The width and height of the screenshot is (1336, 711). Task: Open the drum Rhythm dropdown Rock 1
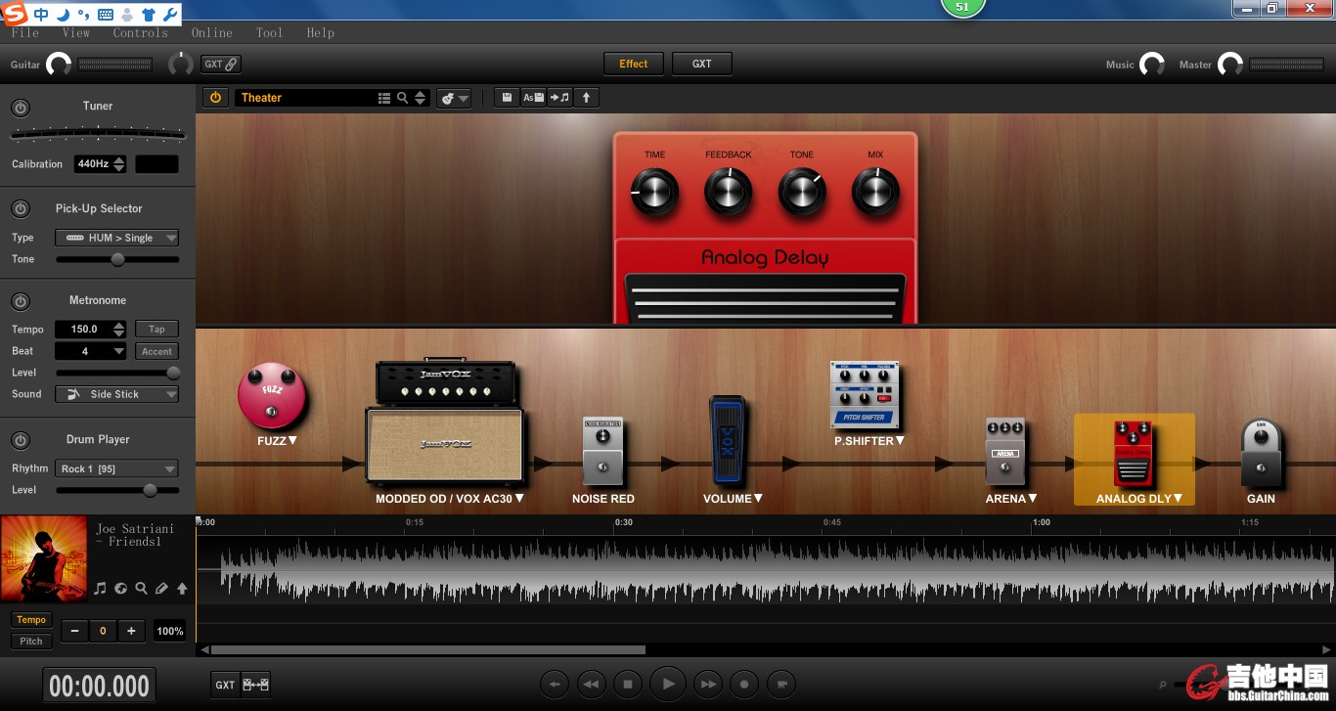[x=117, y=469]
